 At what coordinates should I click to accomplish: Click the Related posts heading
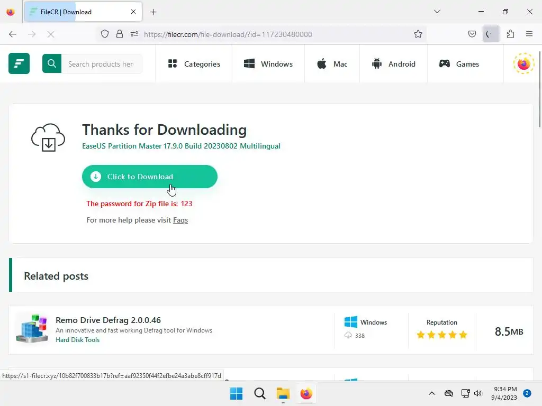tap(56, 276)
